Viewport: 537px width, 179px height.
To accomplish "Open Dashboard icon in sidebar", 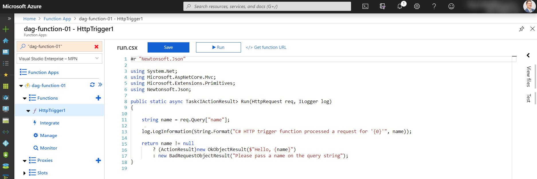I will (6, 52).
